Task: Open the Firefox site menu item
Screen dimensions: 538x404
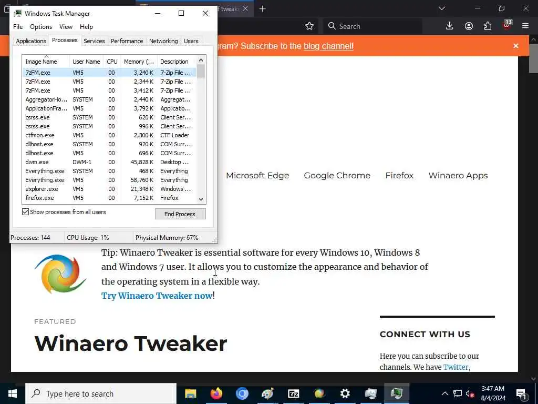Action: coord(399,176)
